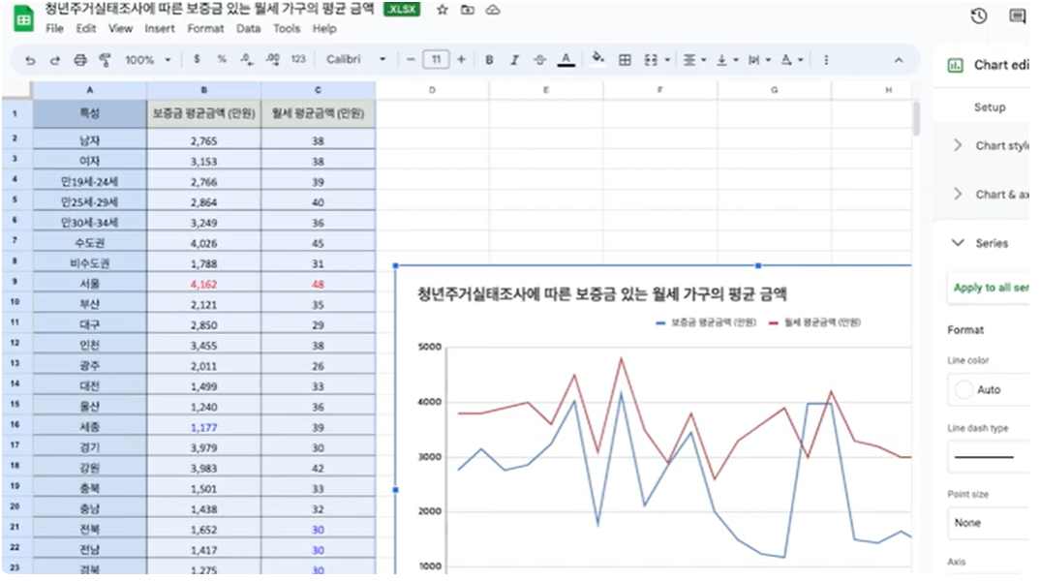This screenshot has height=581, width=1040.
Task: Open the Line color Auto swatch
Action: tap(982, 389)
